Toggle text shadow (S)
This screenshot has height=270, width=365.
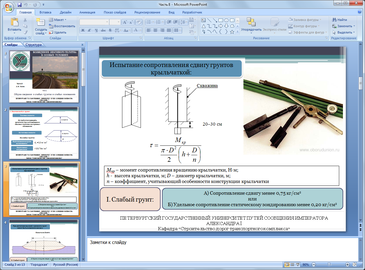(110, 30)
